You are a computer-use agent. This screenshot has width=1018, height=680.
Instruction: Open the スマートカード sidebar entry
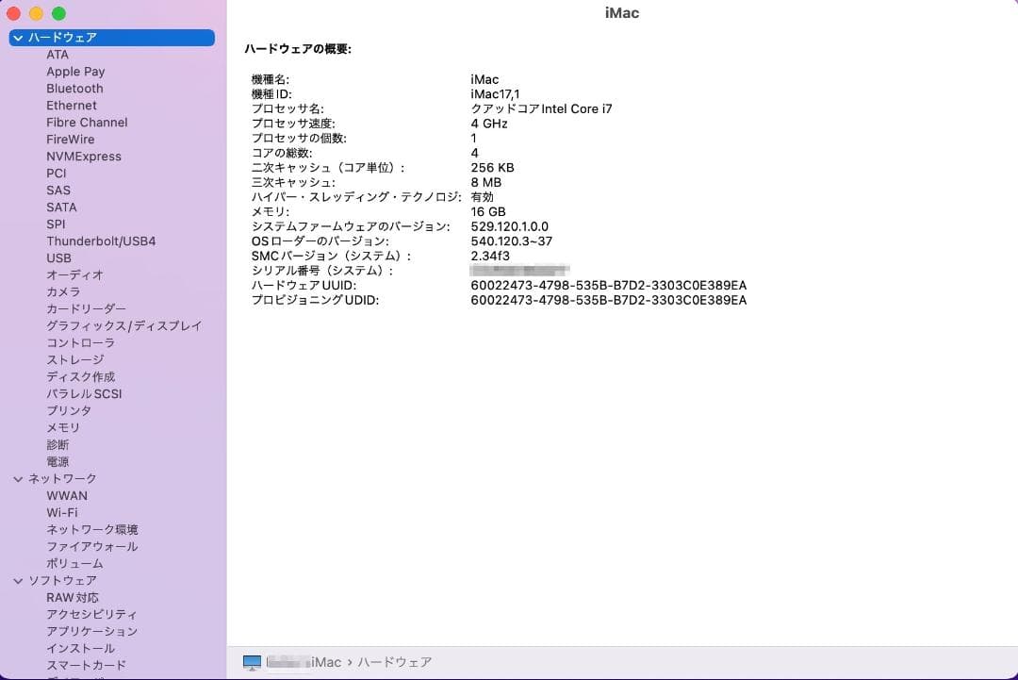point(87,665)
